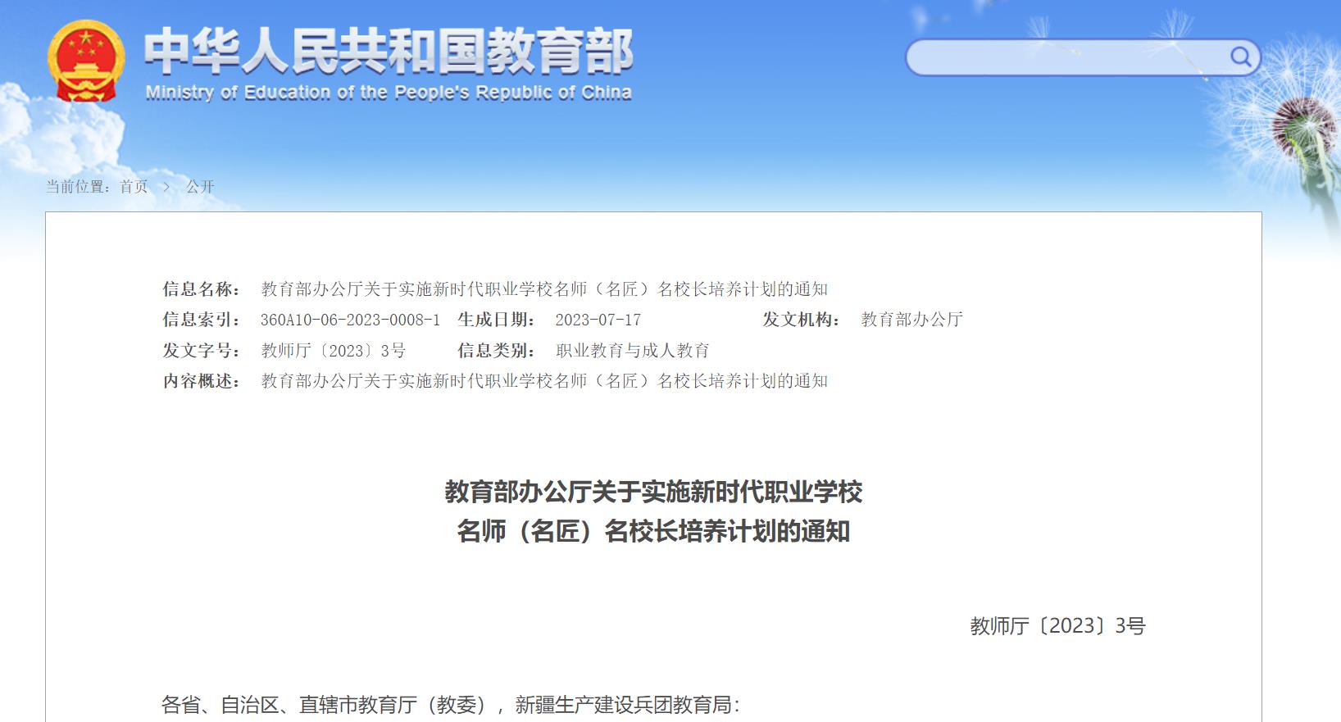Viewport: 1341px width, 722px height.
Task: Click the 中华人民共和国教育部 site title
Action: click(389, 51)
